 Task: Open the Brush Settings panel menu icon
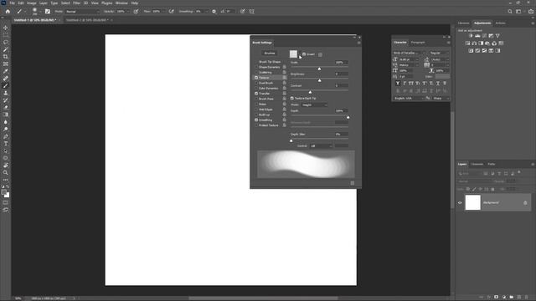coord(359,43)
